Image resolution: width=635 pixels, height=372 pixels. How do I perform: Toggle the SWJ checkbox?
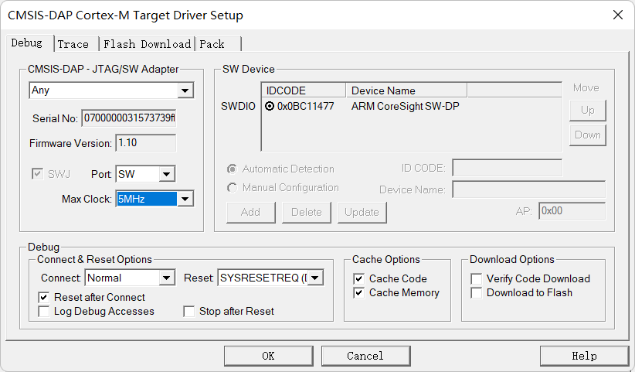[37, 174]
